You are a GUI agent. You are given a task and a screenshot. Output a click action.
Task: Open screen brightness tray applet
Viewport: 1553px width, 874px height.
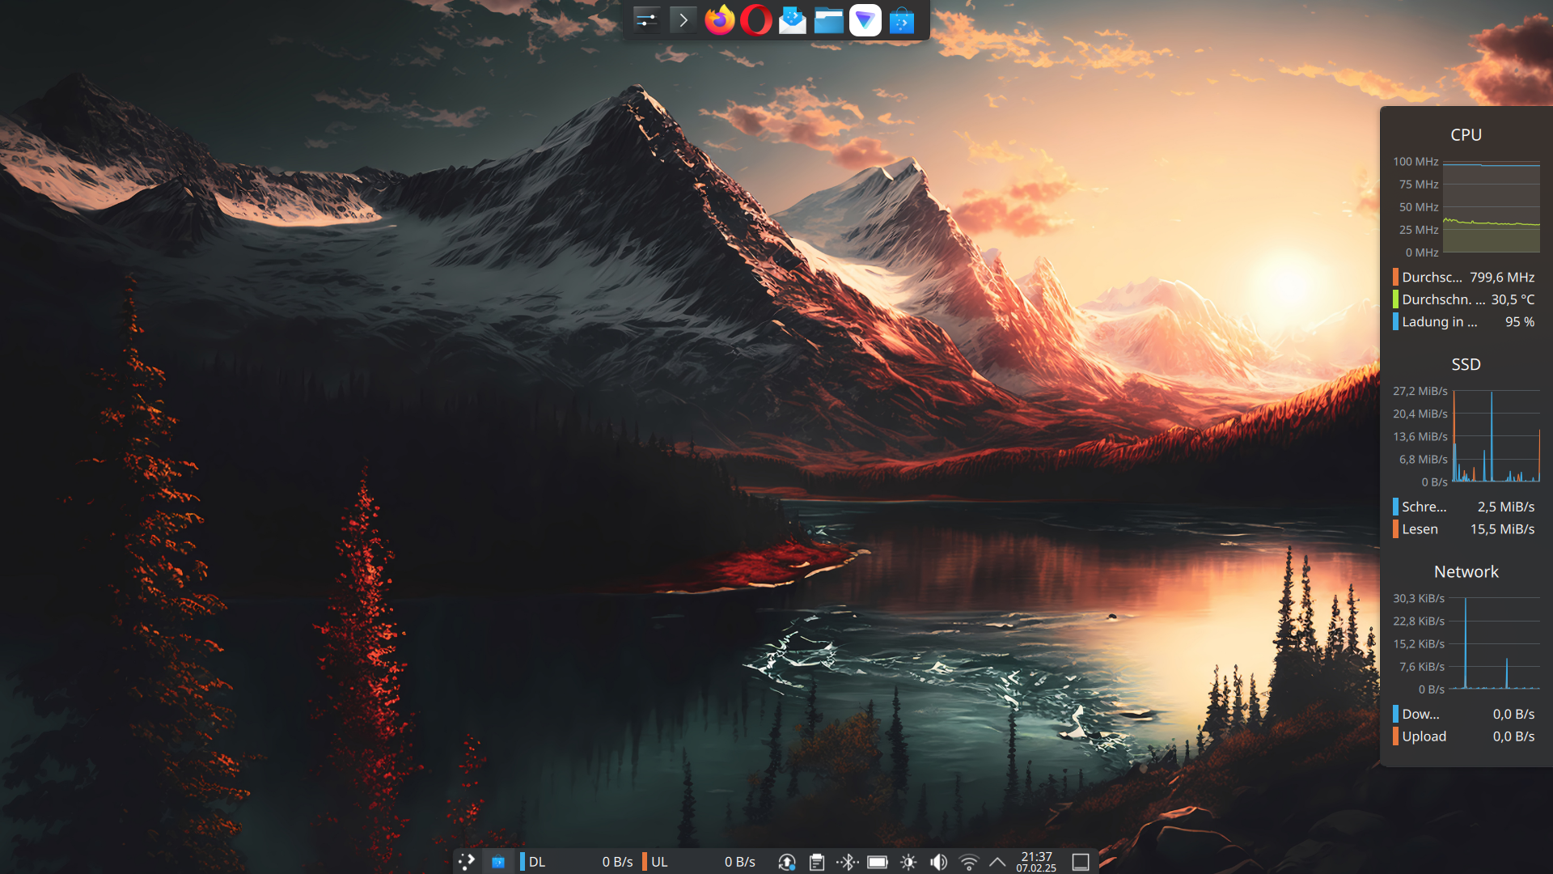point(908,862)
